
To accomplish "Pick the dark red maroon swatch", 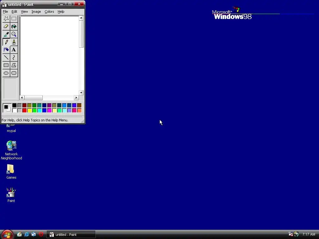I will 24,105.
